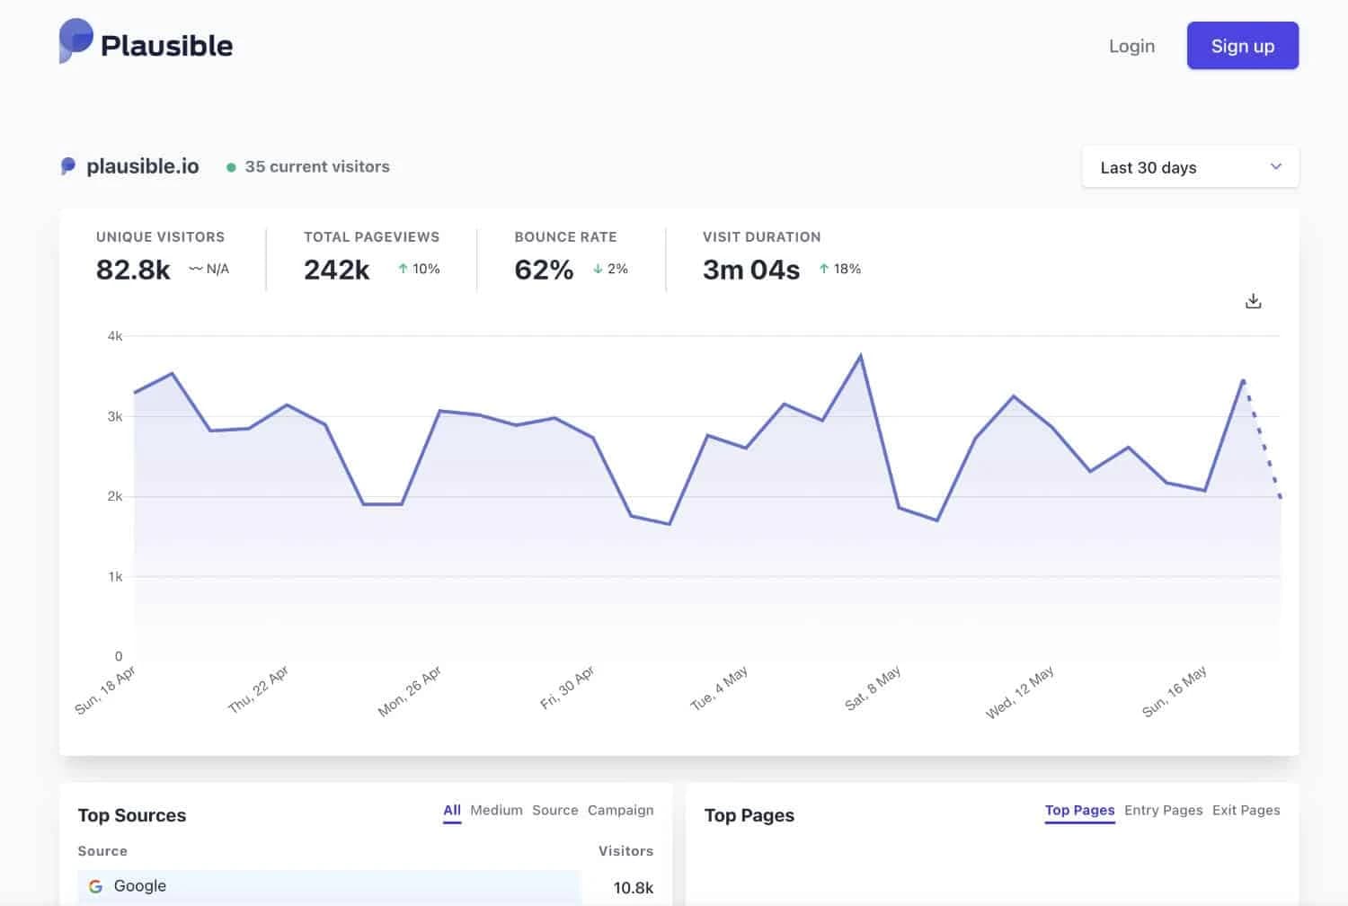
Task: Click the green up arrow beside 18%
Action: [x=823, y=268]
